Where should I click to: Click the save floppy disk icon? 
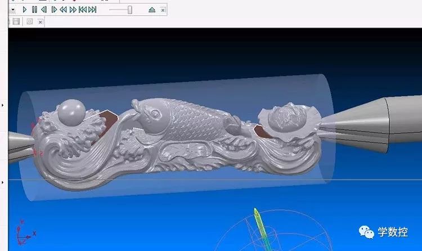(x=16, y=21)
